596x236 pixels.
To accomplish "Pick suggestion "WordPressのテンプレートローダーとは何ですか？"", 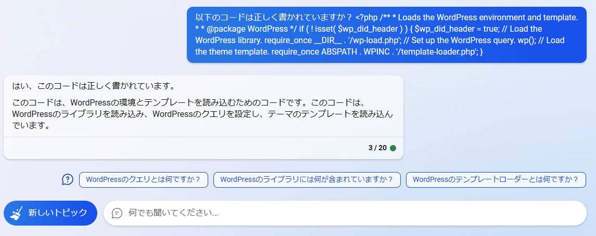I will 496,179.
